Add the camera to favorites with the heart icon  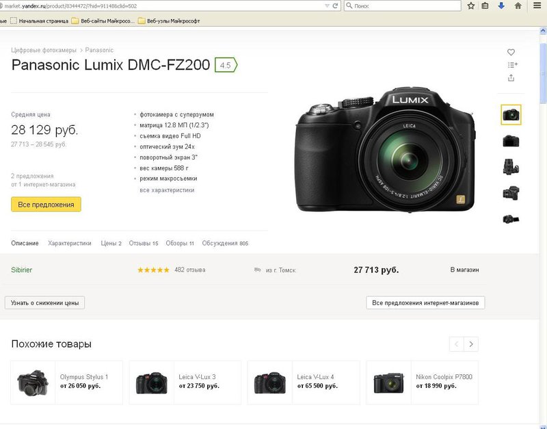511,52
